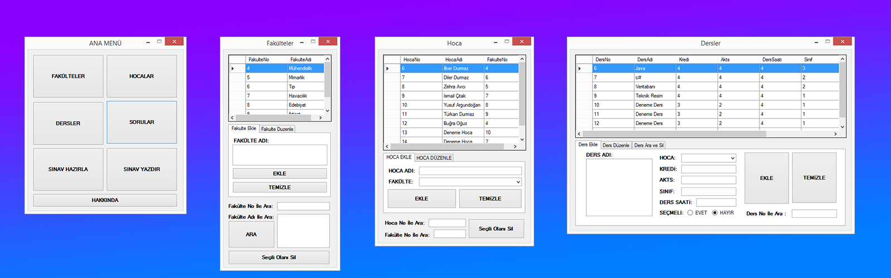891x278 pixels.
Task: Select the 'c#' cell in the Dersler grid
Action: [x=655, y=78]
